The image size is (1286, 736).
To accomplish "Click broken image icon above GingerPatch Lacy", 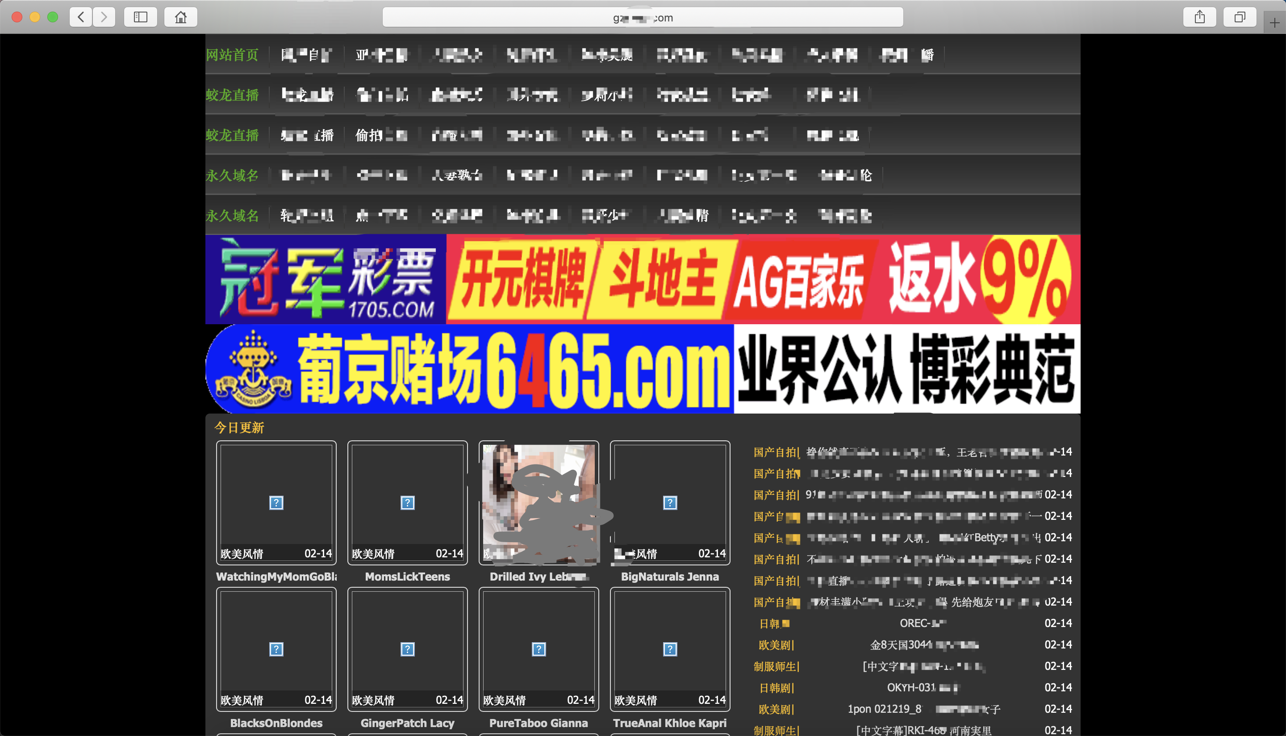I will [x=408, y=649].
